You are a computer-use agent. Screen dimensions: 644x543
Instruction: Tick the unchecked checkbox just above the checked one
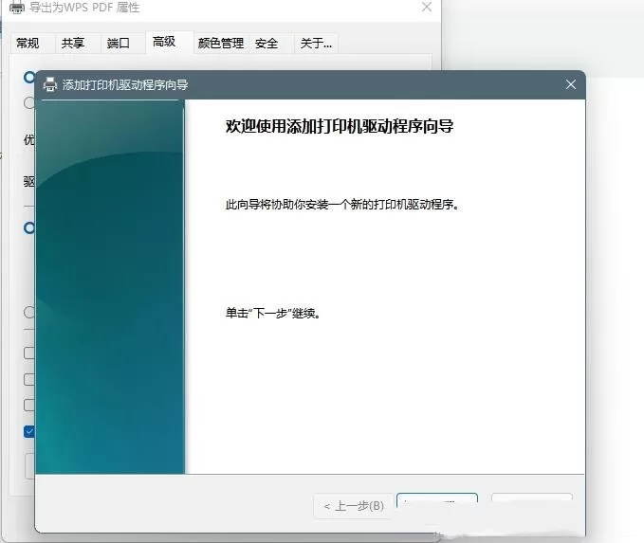[29, 405]
